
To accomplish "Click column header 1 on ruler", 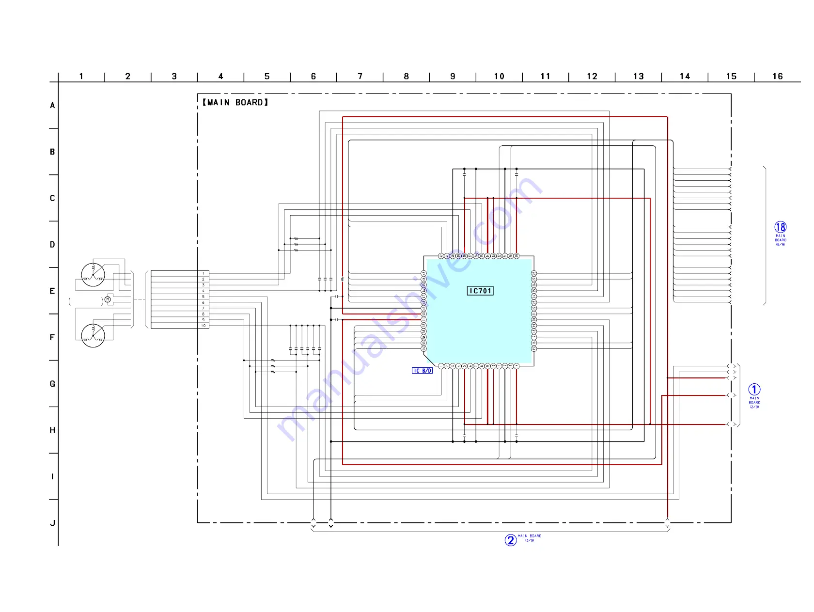I will (x=81, y=76).
